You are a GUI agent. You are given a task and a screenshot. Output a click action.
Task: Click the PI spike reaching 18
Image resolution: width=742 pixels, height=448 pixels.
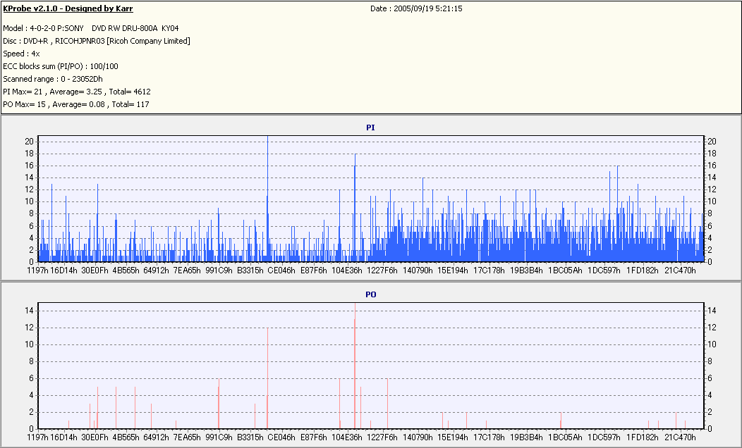355,208
